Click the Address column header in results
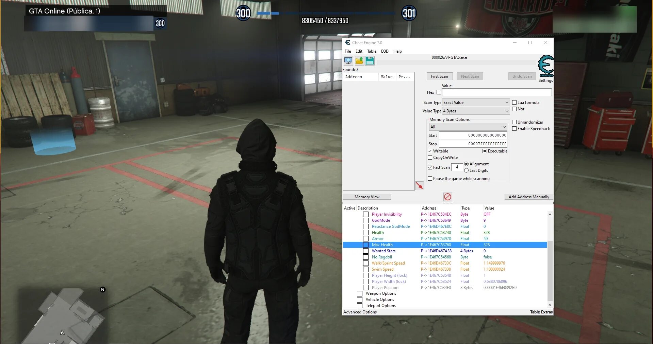This screenshot has width=653, height=344. 361,77
